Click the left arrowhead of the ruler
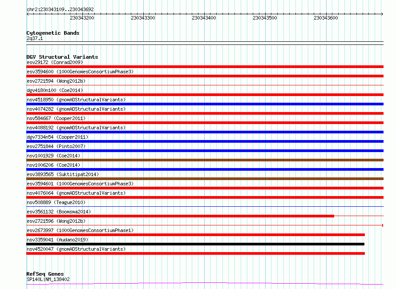Screen dimensions: 396x289 click(x=28, y=14)
